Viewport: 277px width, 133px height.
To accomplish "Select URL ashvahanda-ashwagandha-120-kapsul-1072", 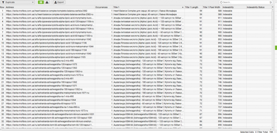I will coord(41,64).
